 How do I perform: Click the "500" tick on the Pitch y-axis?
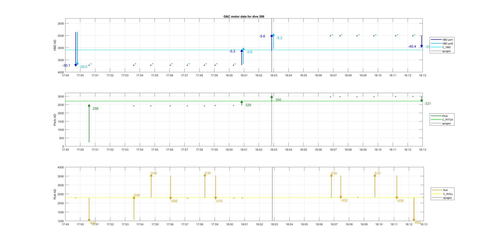pos(62,138)
